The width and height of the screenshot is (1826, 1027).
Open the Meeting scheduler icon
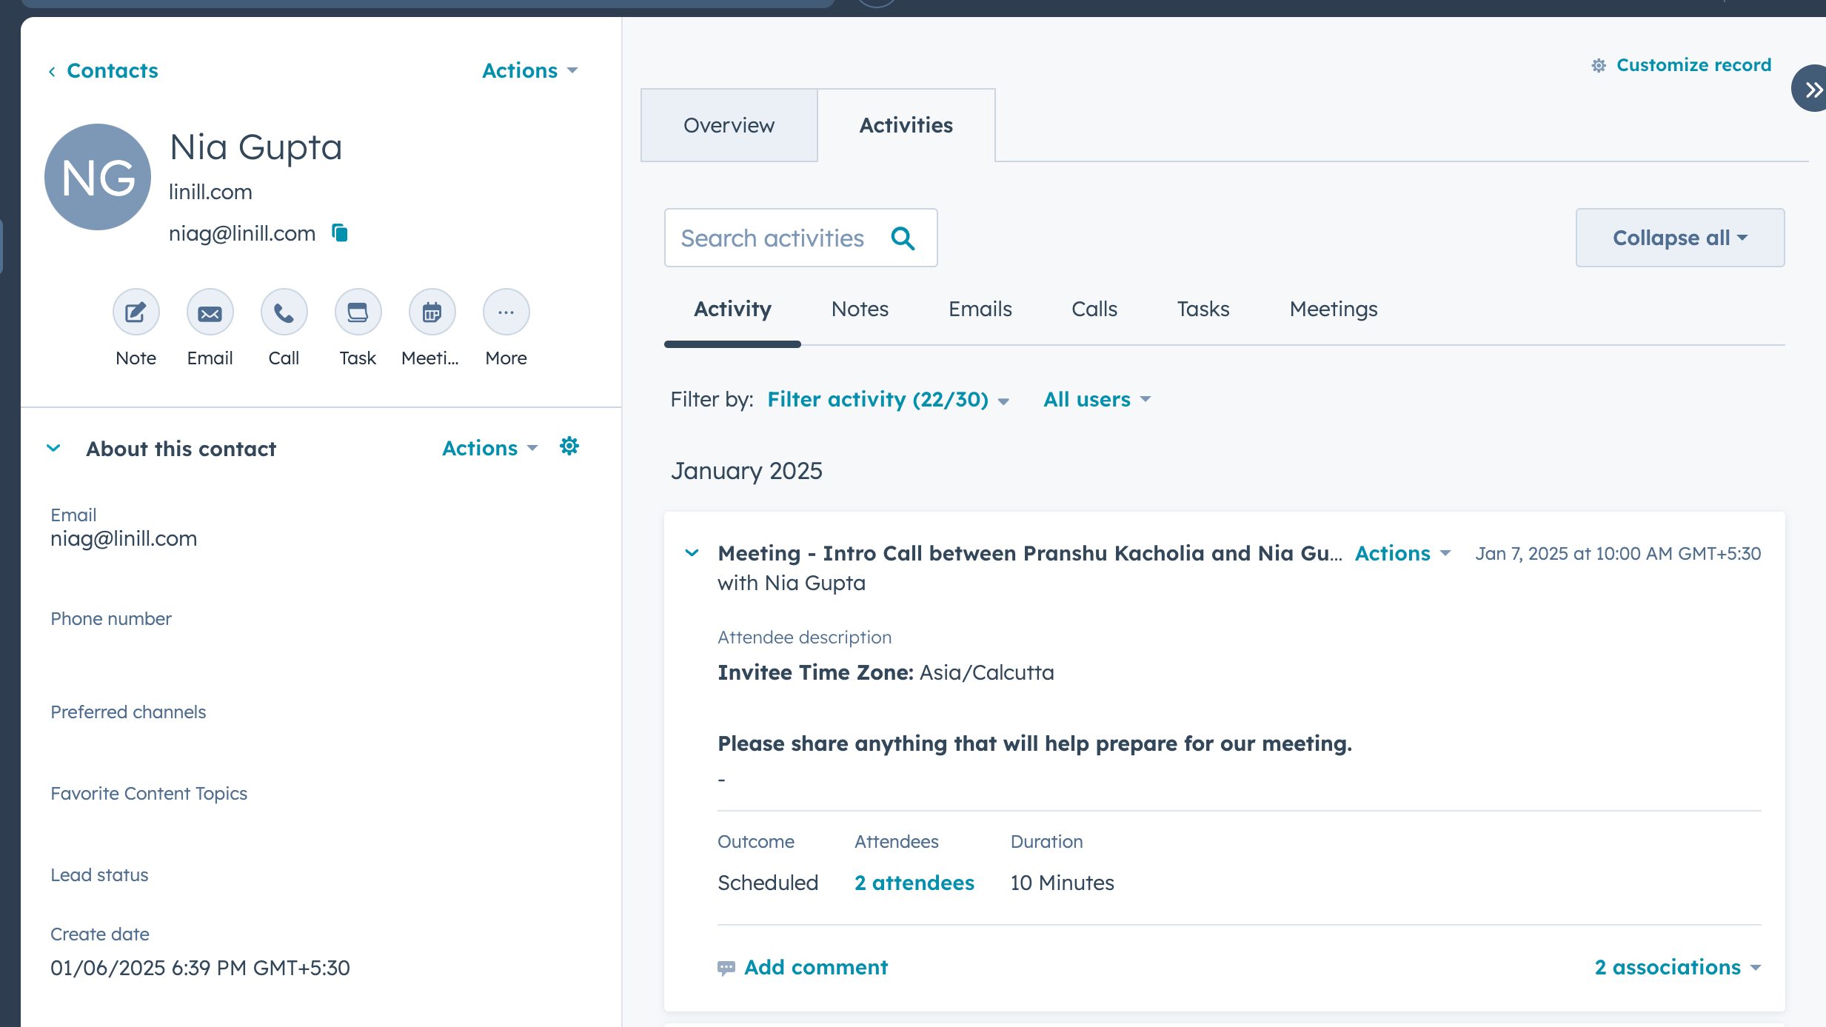[432, 312]
